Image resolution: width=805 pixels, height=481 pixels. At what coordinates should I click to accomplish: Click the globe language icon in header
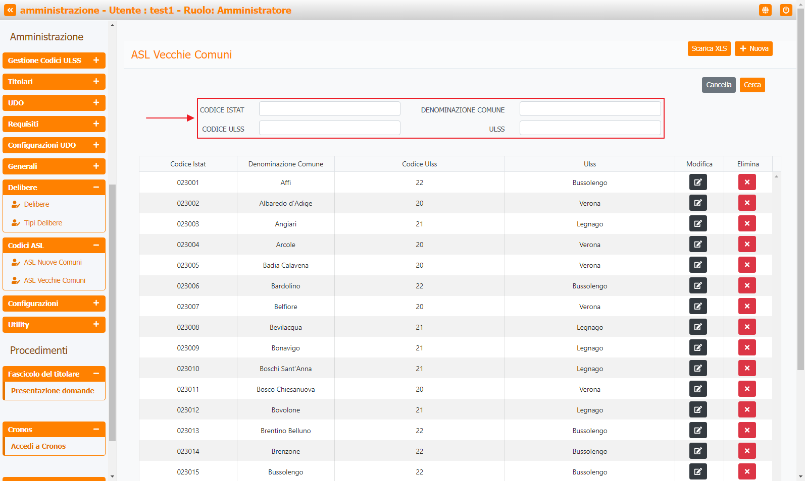765,10
